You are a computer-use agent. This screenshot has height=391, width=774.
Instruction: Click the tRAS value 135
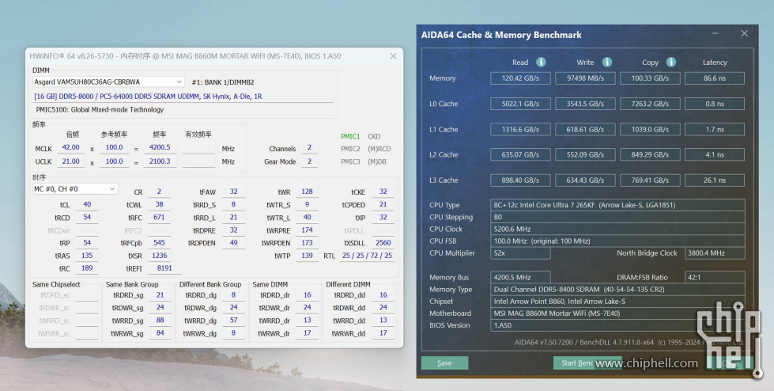87,256
